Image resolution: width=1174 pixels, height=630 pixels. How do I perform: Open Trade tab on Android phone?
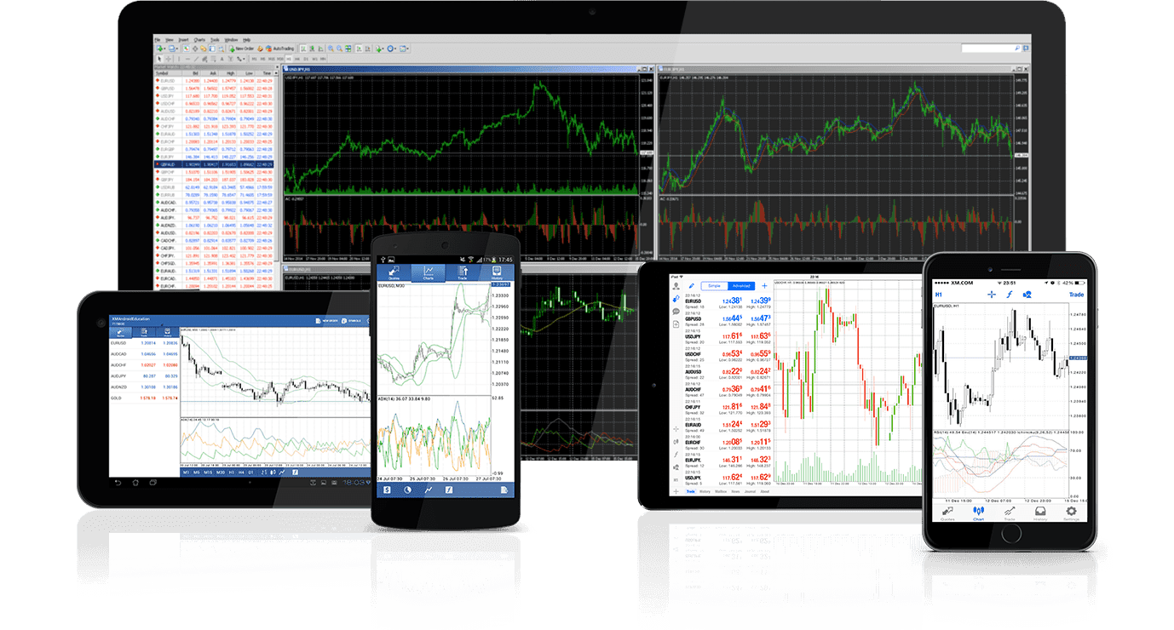tap(463, 272)
